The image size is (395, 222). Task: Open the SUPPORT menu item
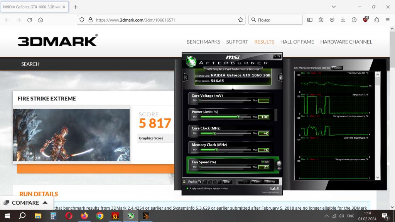click(x=237, y=42)
